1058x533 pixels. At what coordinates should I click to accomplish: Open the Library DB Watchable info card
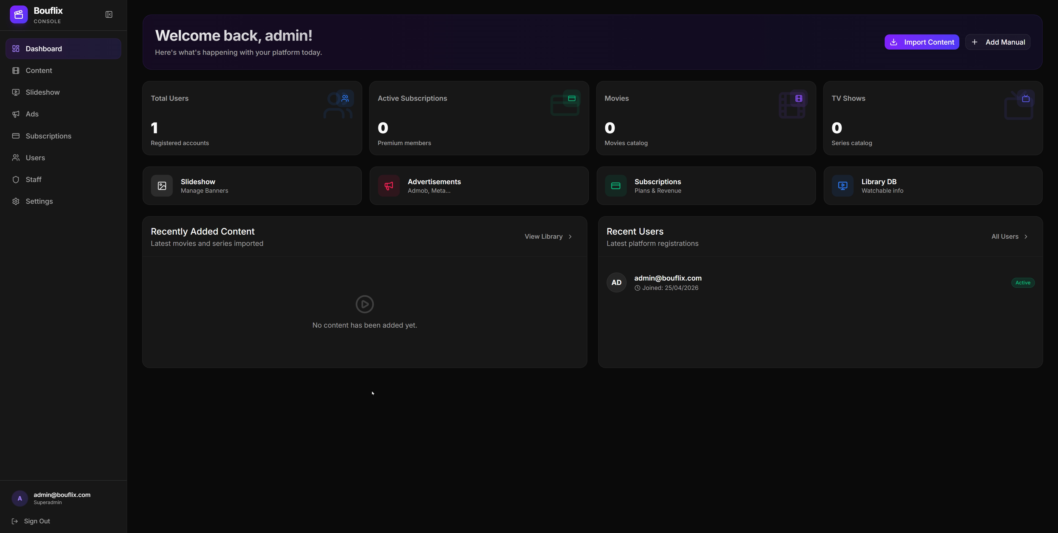pos(933,186)
